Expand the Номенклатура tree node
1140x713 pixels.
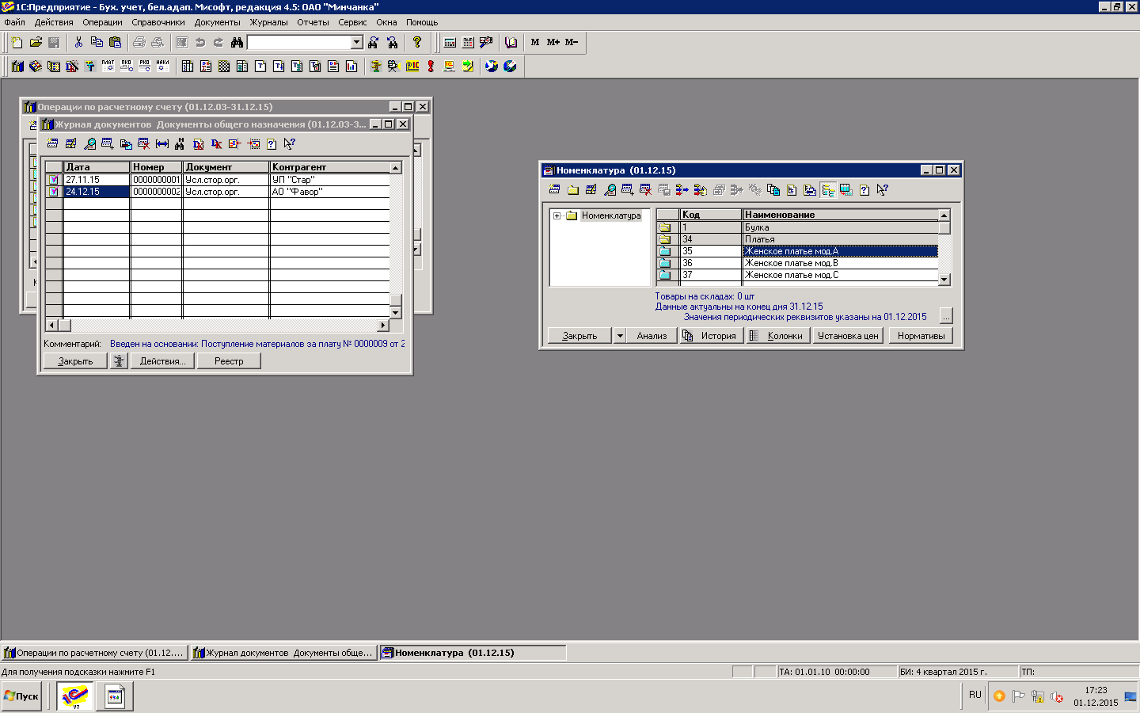[x=557, y=215]
